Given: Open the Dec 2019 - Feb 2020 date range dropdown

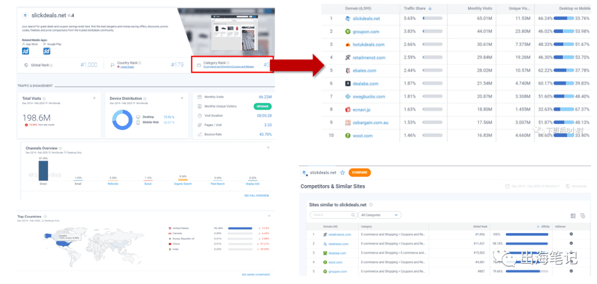Looking at the screenshot, I should pyautogui.click(x=533, y=187).
